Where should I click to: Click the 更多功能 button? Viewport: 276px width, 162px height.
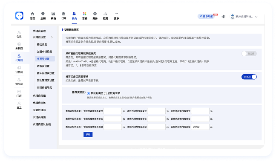click(x=206, y=16)
